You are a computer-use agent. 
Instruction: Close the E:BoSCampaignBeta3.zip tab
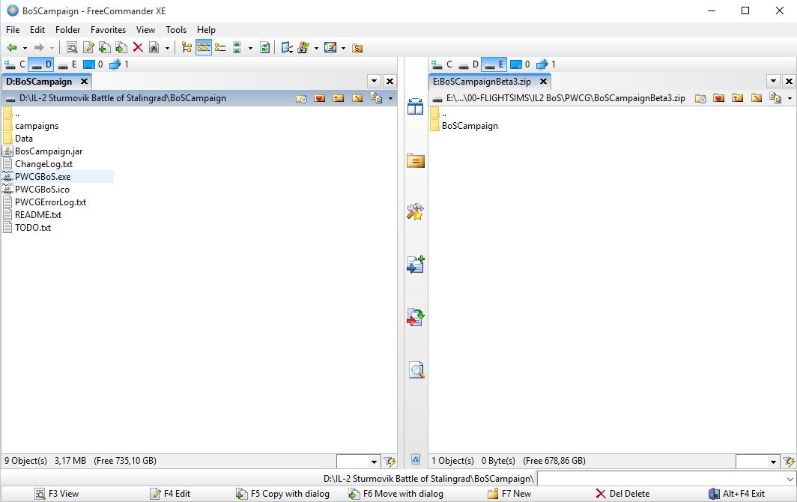click(x=543, y=82)
